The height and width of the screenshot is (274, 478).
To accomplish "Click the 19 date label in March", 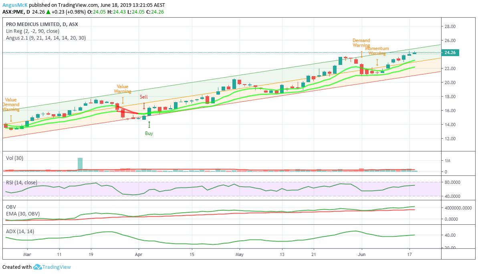I will pyautogui.click(x=91, y=254).
